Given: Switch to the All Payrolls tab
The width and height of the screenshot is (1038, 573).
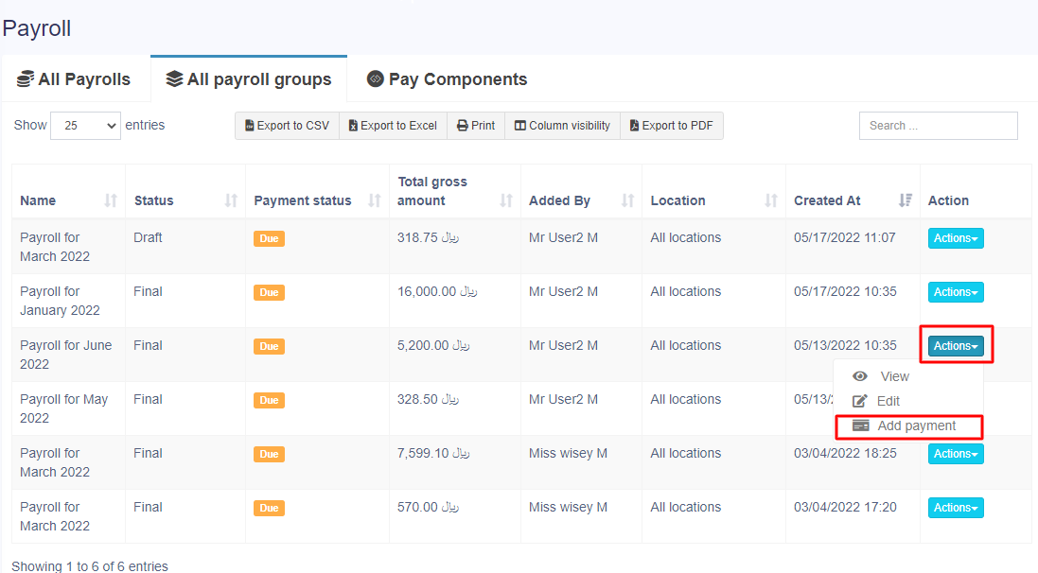Looking at the screenshot, I should 74,79.
